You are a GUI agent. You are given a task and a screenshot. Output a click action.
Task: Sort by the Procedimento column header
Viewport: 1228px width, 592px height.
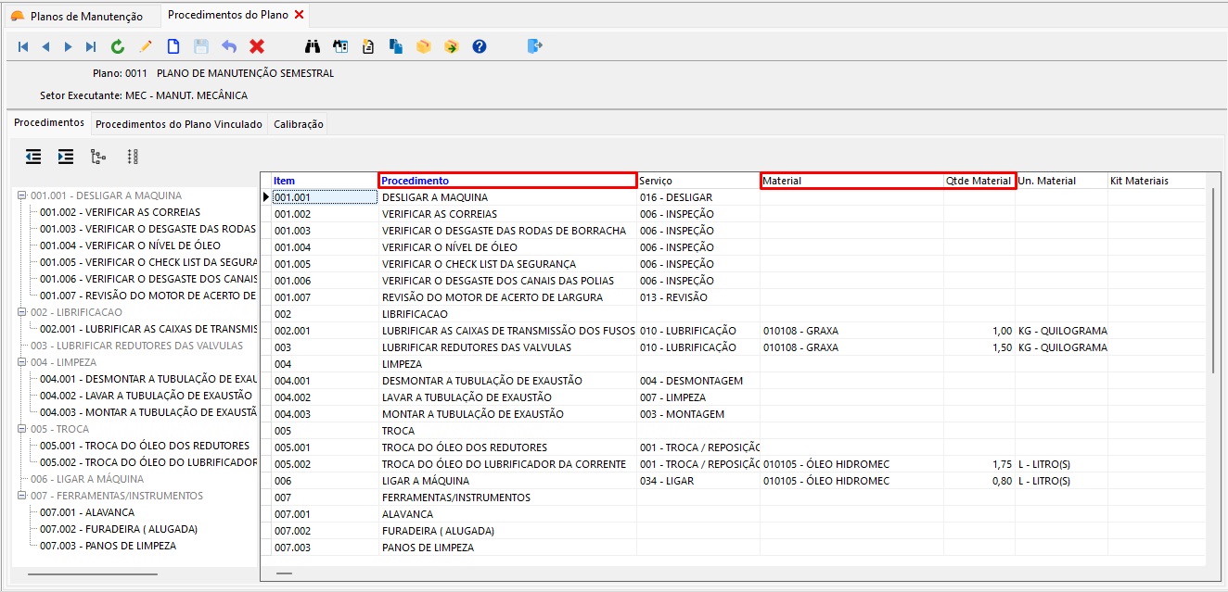point(506,181)
